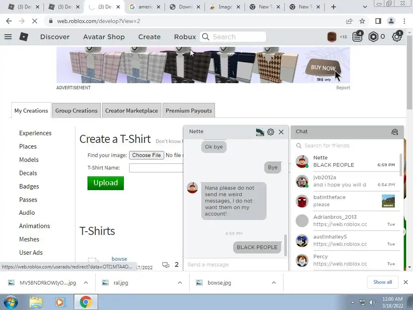Click the magnifier in Search for friends
413x310 pixels.
[299, 146]
